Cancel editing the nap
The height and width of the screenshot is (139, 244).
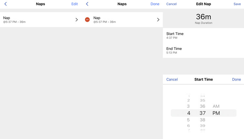click(x=171, y=4)
